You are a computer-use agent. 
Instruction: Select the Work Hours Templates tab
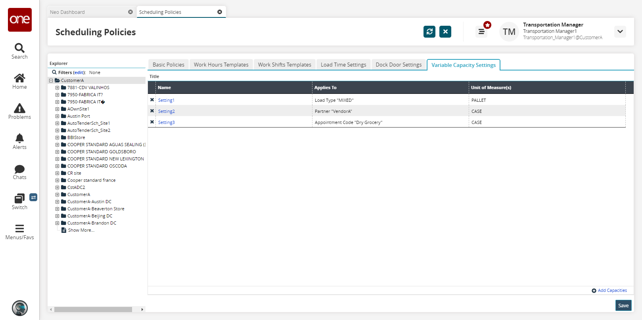tap(221, 65)
